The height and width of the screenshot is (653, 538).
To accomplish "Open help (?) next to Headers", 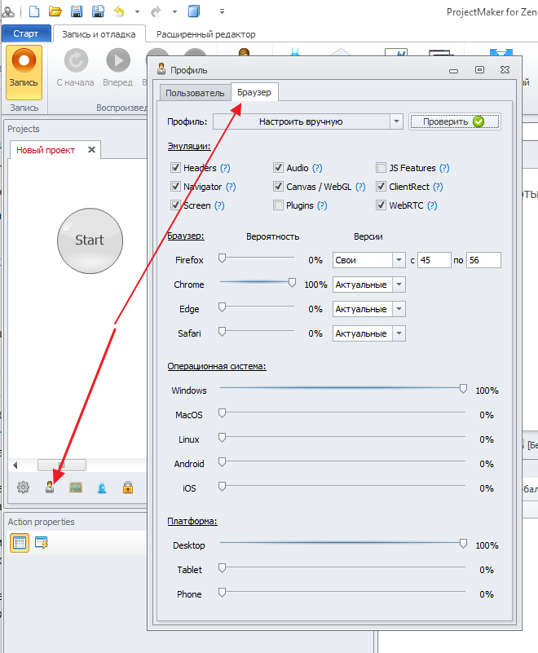I will [225, 168].
